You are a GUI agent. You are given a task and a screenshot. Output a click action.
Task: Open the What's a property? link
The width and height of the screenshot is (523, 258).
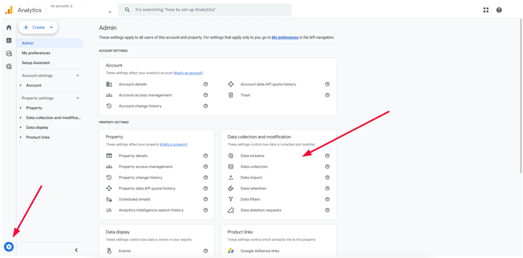174,145
